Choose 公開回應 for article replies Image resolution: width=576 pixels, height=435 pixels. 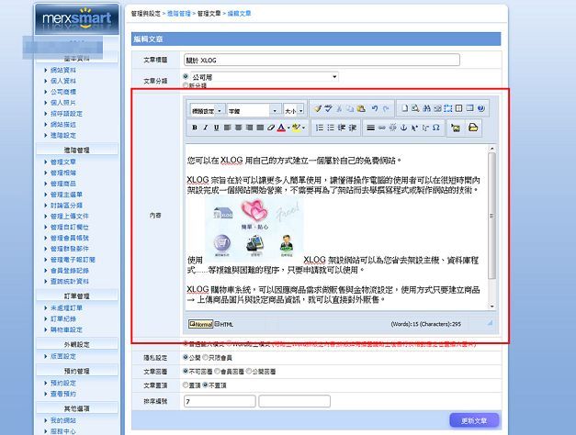[249, 371]
